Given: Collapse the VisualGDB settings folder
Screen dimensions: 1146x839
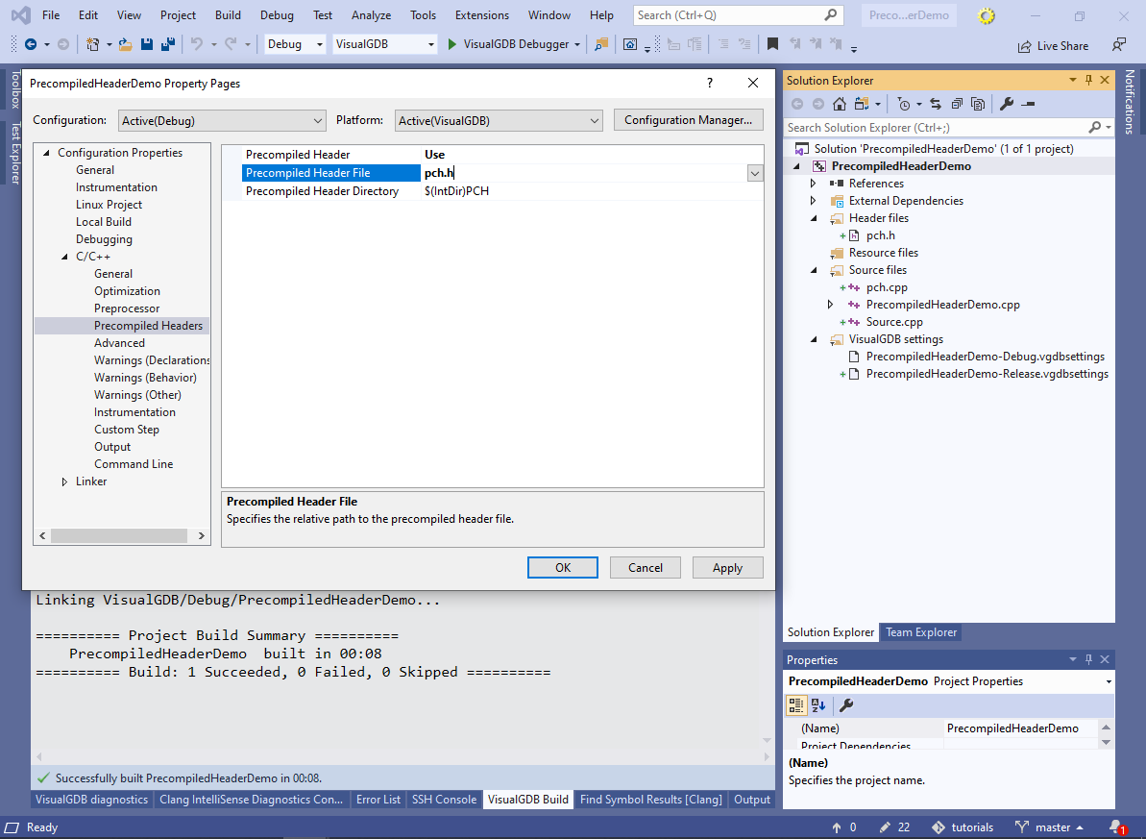Looking at the screenshot, I should [814, 339].
